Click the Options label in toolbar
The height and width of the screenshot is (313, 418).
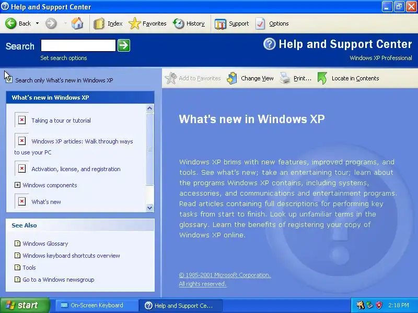(x=278, y=23)
